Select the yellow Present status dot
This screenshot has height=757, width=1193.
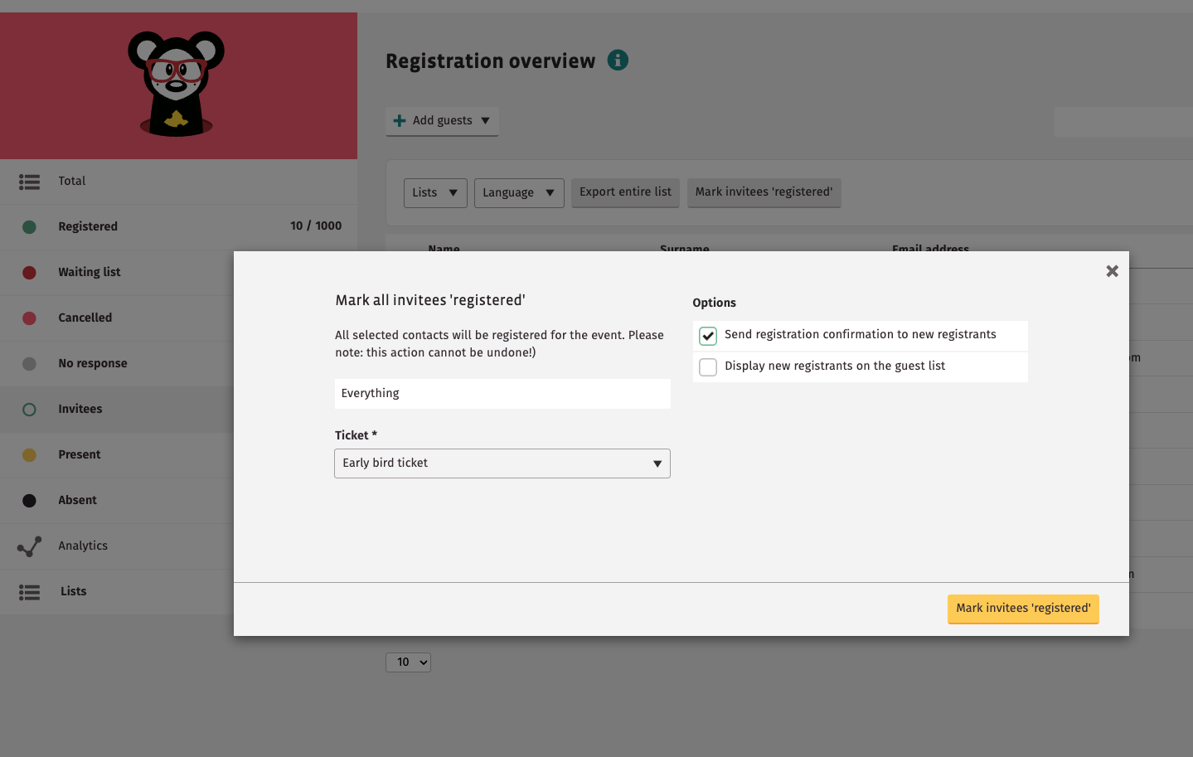pyautogui.click(x=29, y=454)
